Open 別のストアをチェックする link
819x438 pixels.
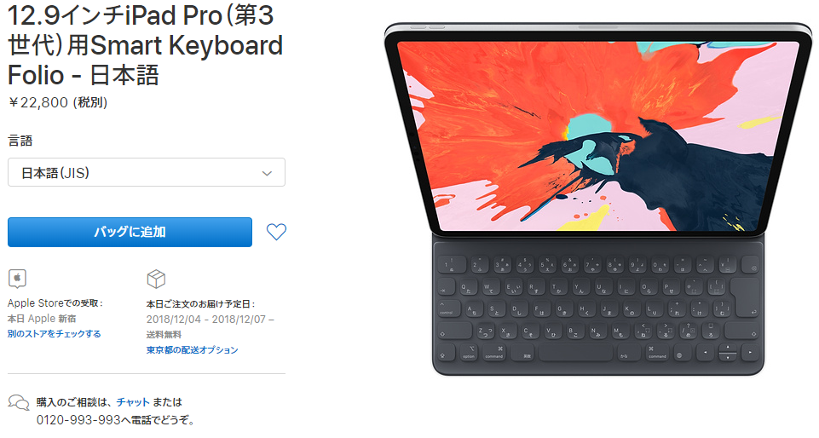tap(55, 333)
